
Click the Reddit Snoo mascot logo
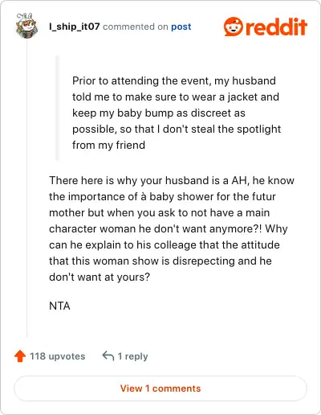click(x=234, y=27)
